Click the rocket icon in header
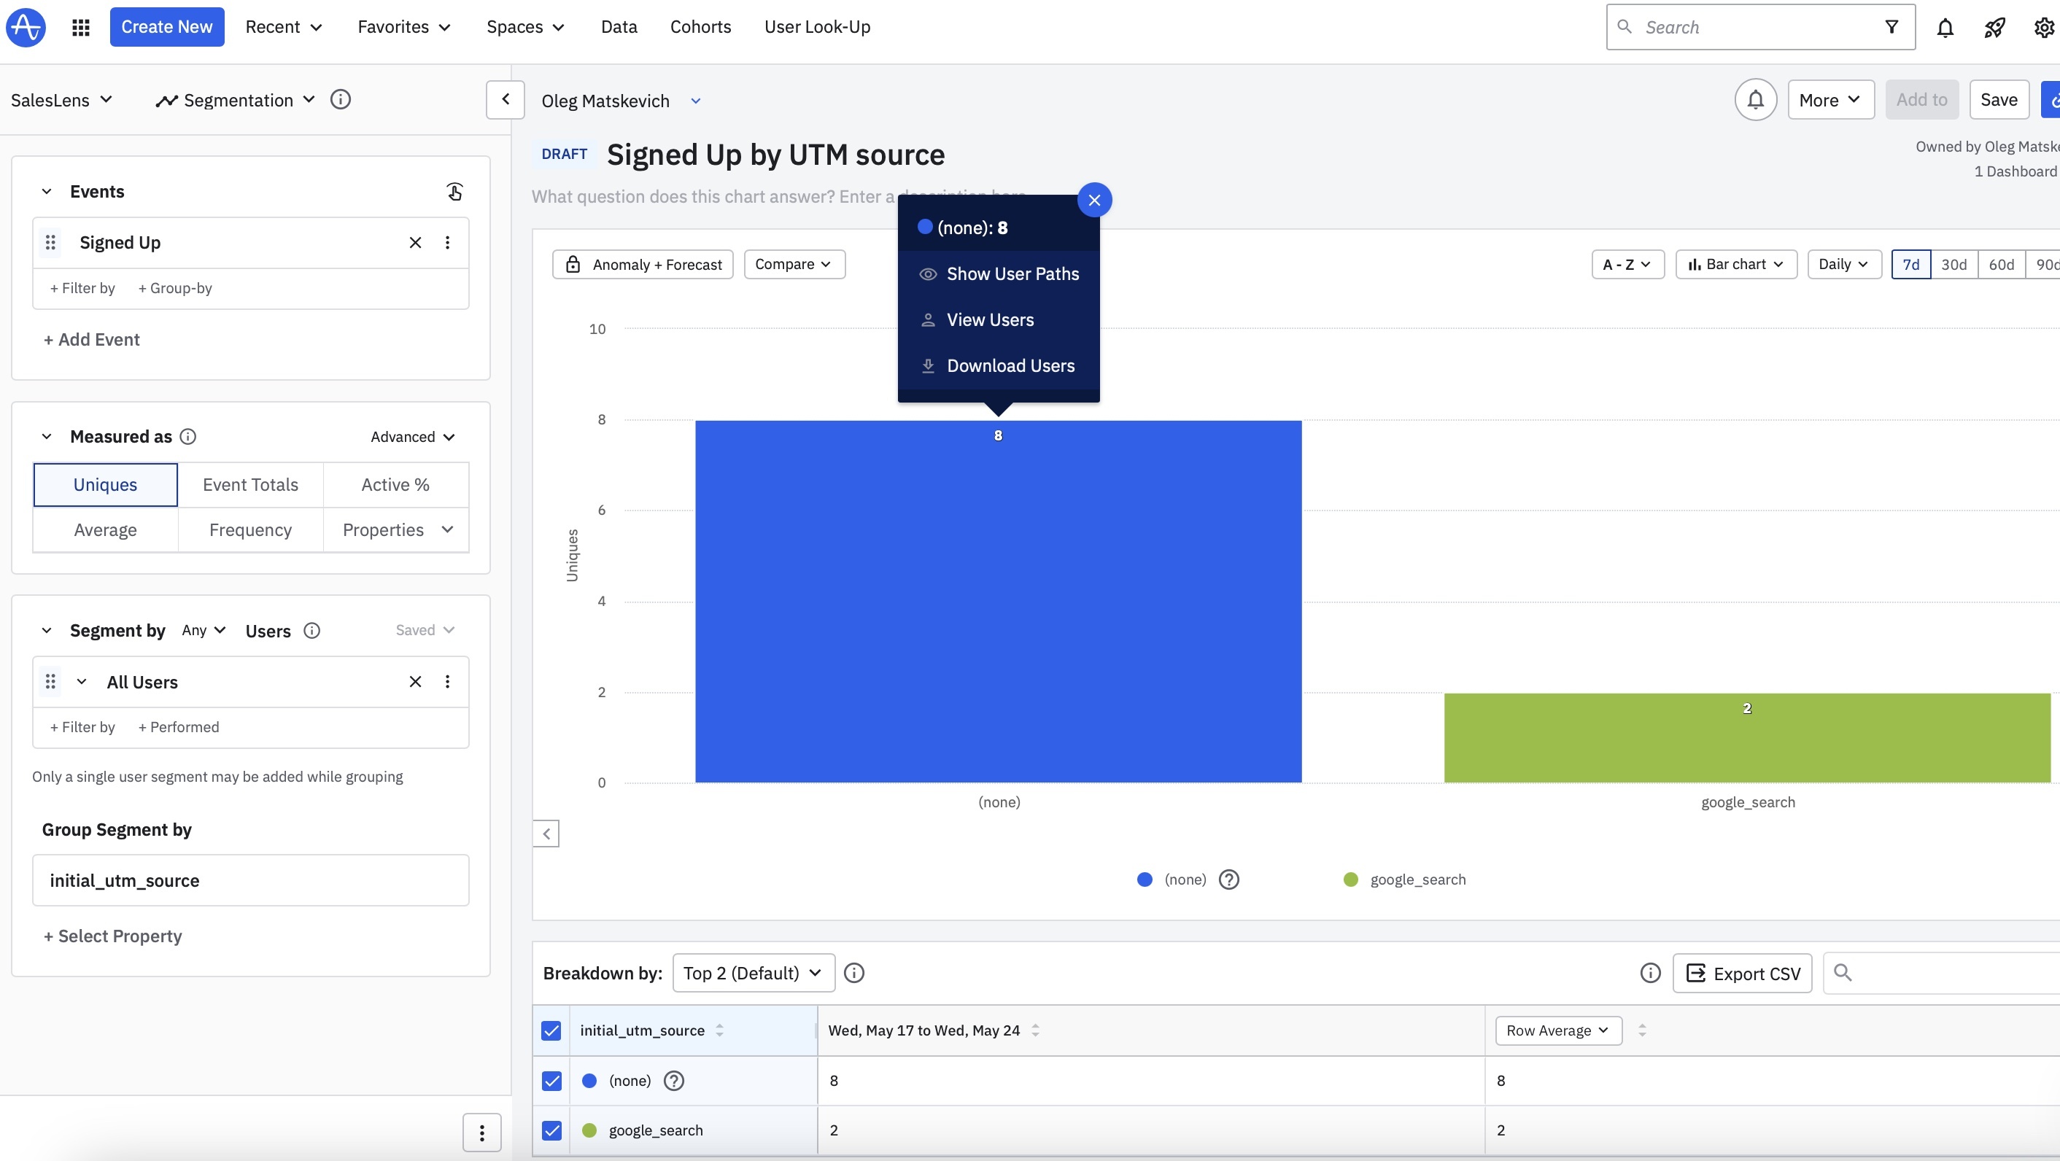Viewport: 2060px width, 1161px height. tap(1994, 28)
